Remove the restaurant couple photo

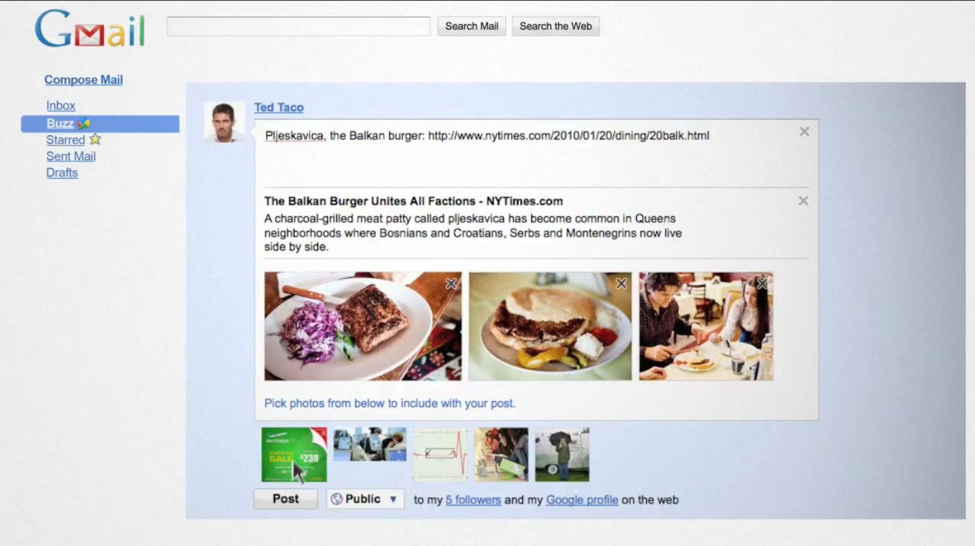pos(762,284)
